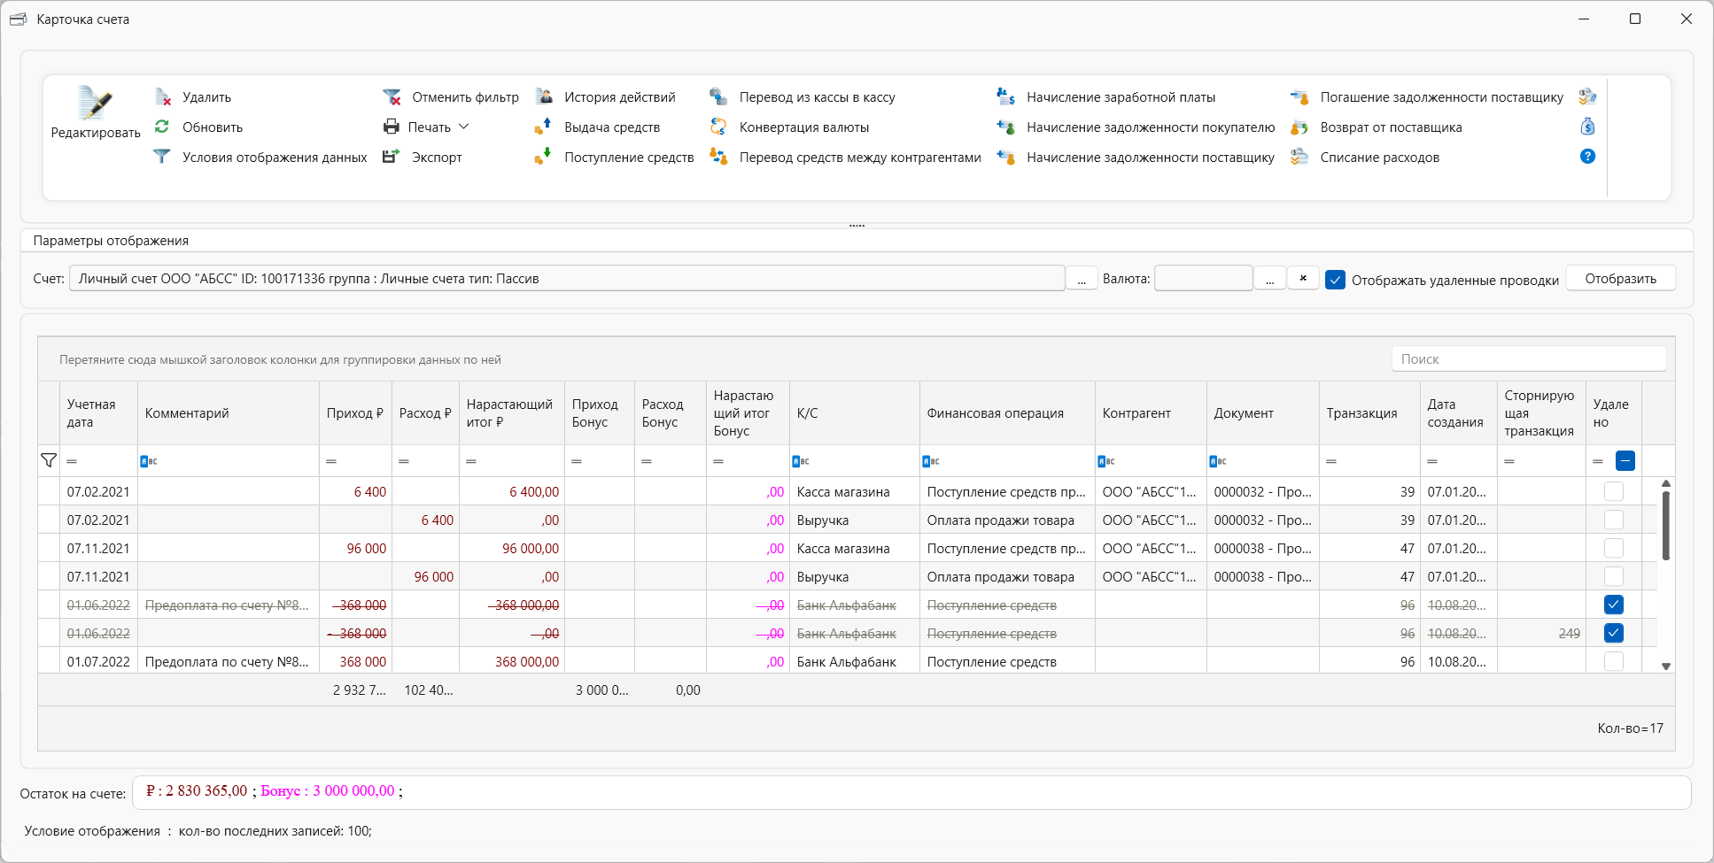Open Финансовая операция filter operator

[931, 461]
